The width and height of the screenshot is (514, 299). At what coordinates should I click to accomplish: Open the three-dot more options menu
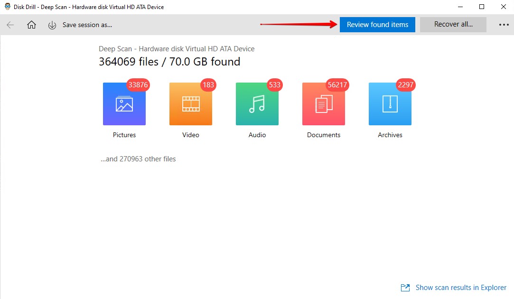tap(504, 25)
